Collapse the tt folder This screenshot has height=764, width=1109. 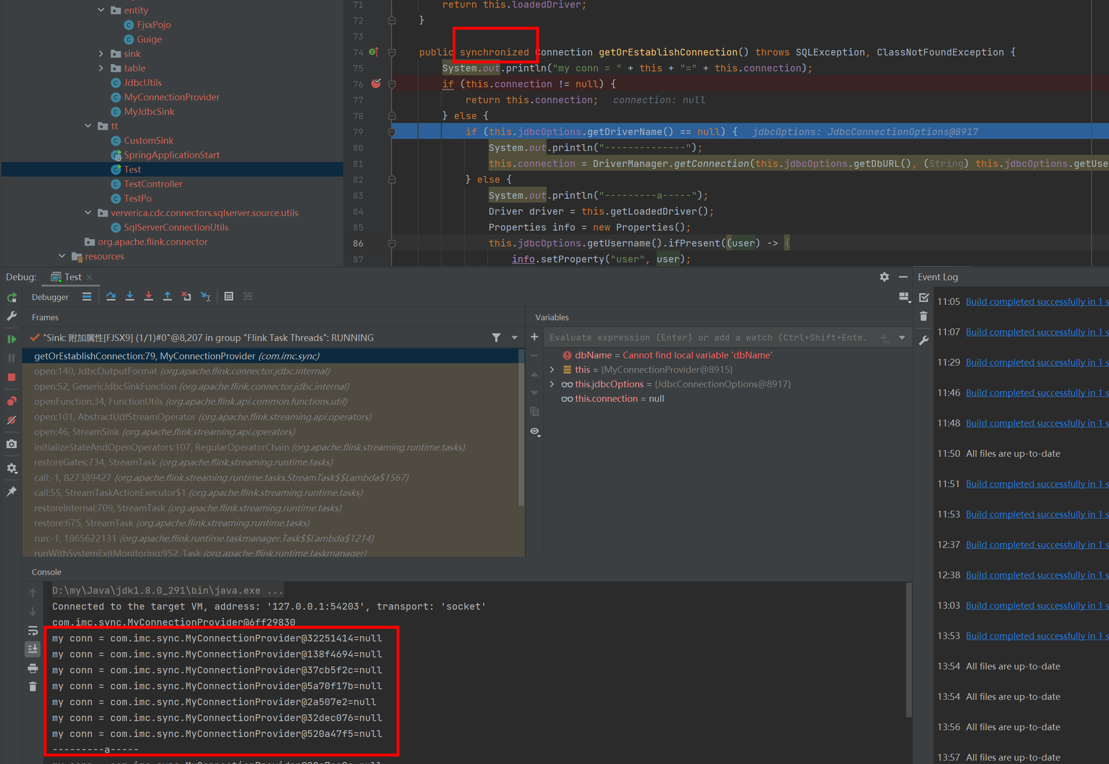(x=88, y=126)
